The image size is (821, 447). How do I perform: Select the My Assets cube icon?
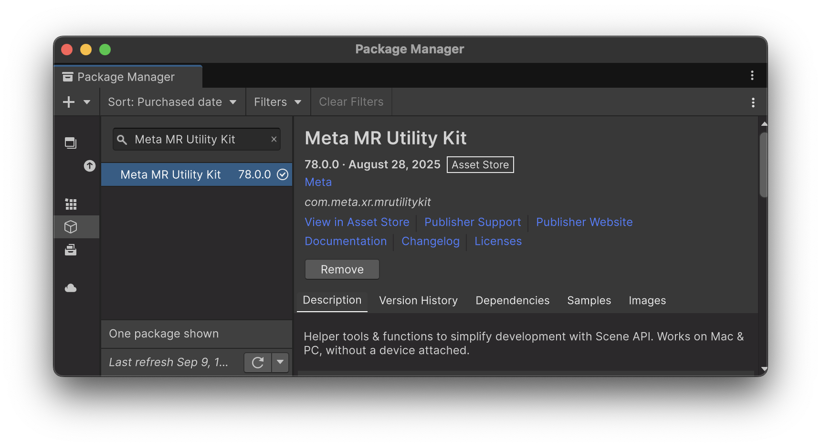coord(71,227)
